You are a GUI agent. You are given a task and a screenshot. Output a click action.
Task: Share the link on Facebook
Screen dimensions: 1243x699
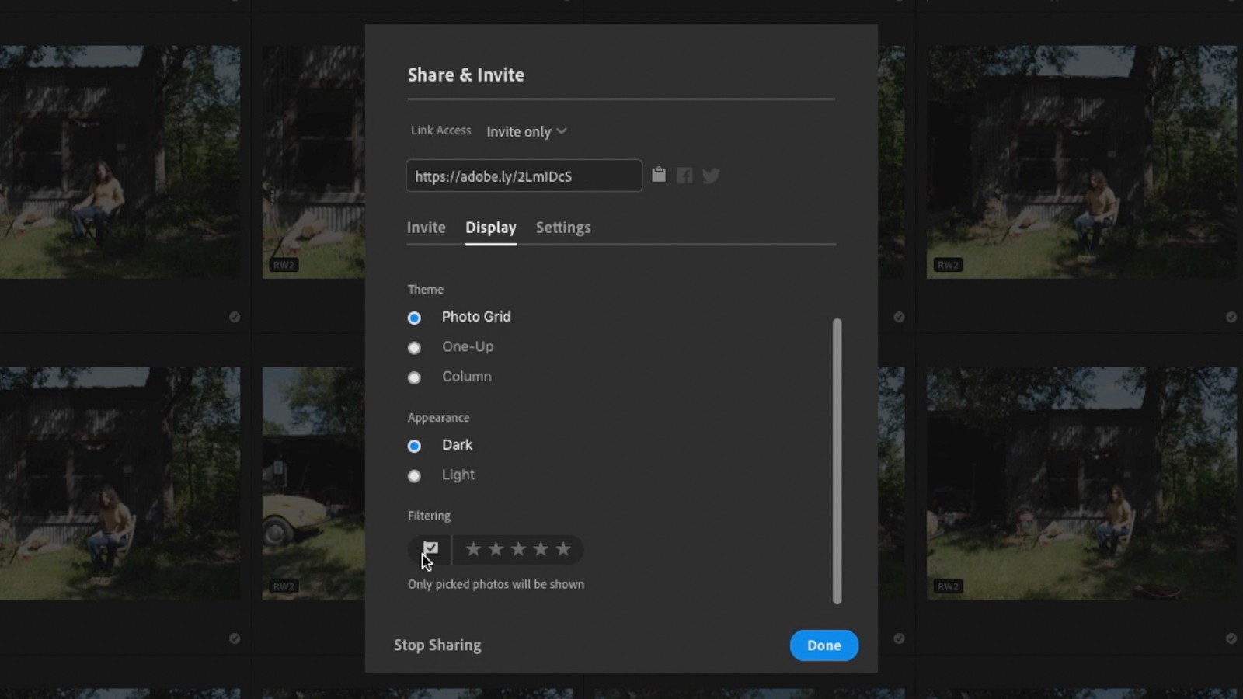click(684, 176)
